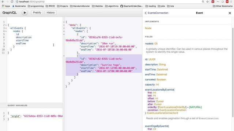This screenshot has width=234, height=131.
Task: Click the startTime field in query
Action: [x=22, y=40]
